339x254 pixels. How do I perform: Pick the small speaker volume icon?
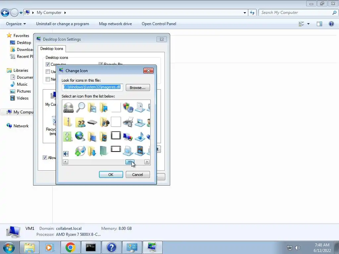(x=66, y=153)
